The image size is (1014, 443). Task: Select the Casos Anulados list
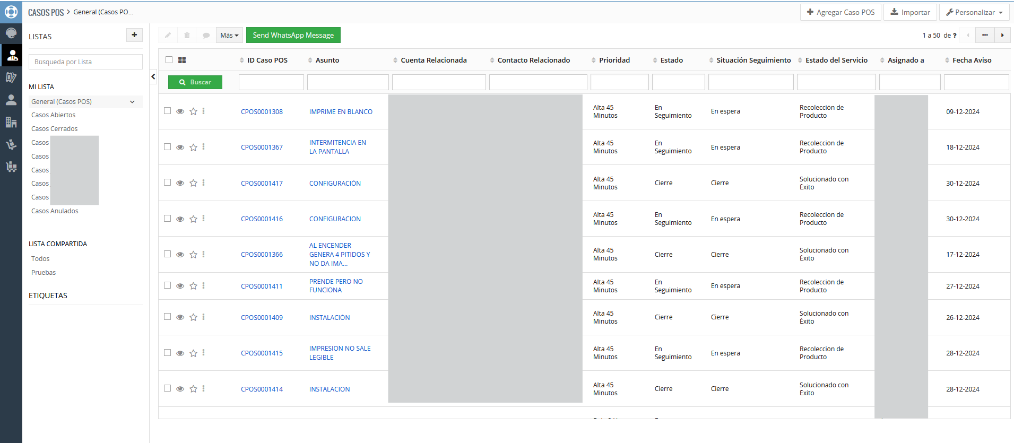(x=55, y=211)
